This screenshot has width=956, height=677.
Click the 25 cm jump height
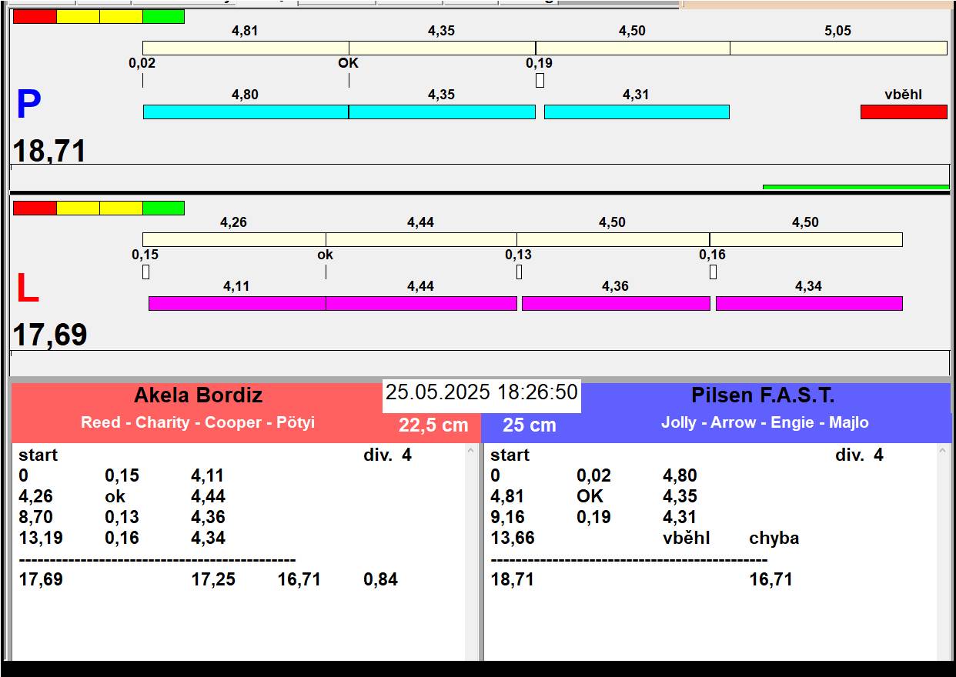(x=530, y=425)
